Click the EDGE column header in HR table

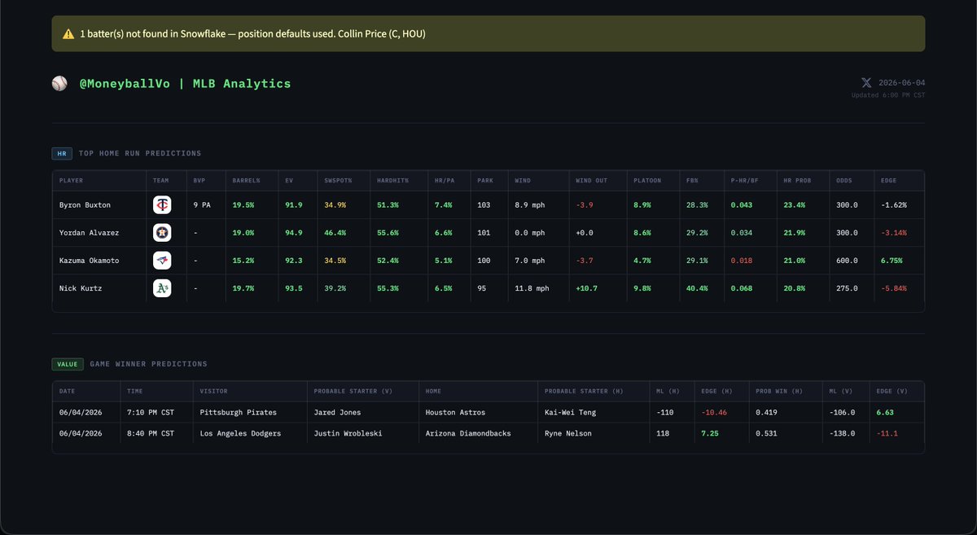[888, 181]
